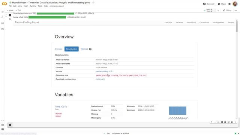Open the variables inspector sidebar
Viewport: 240px width, 135px height.
(3, 23)
